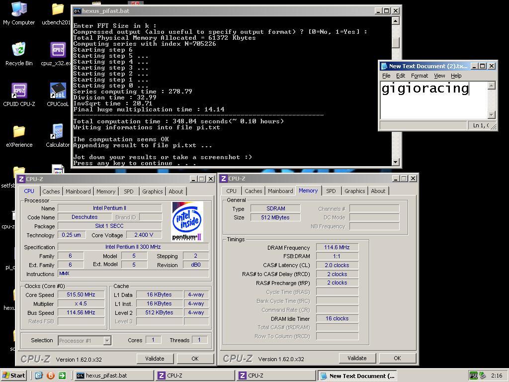Open My Computer desktop icon
This screenshot has width=509, height=382.
coord(19,13)
